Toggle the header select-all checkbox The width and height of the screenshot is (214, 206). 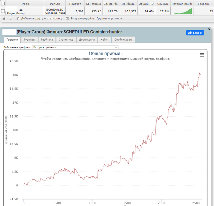pos(3,3)
